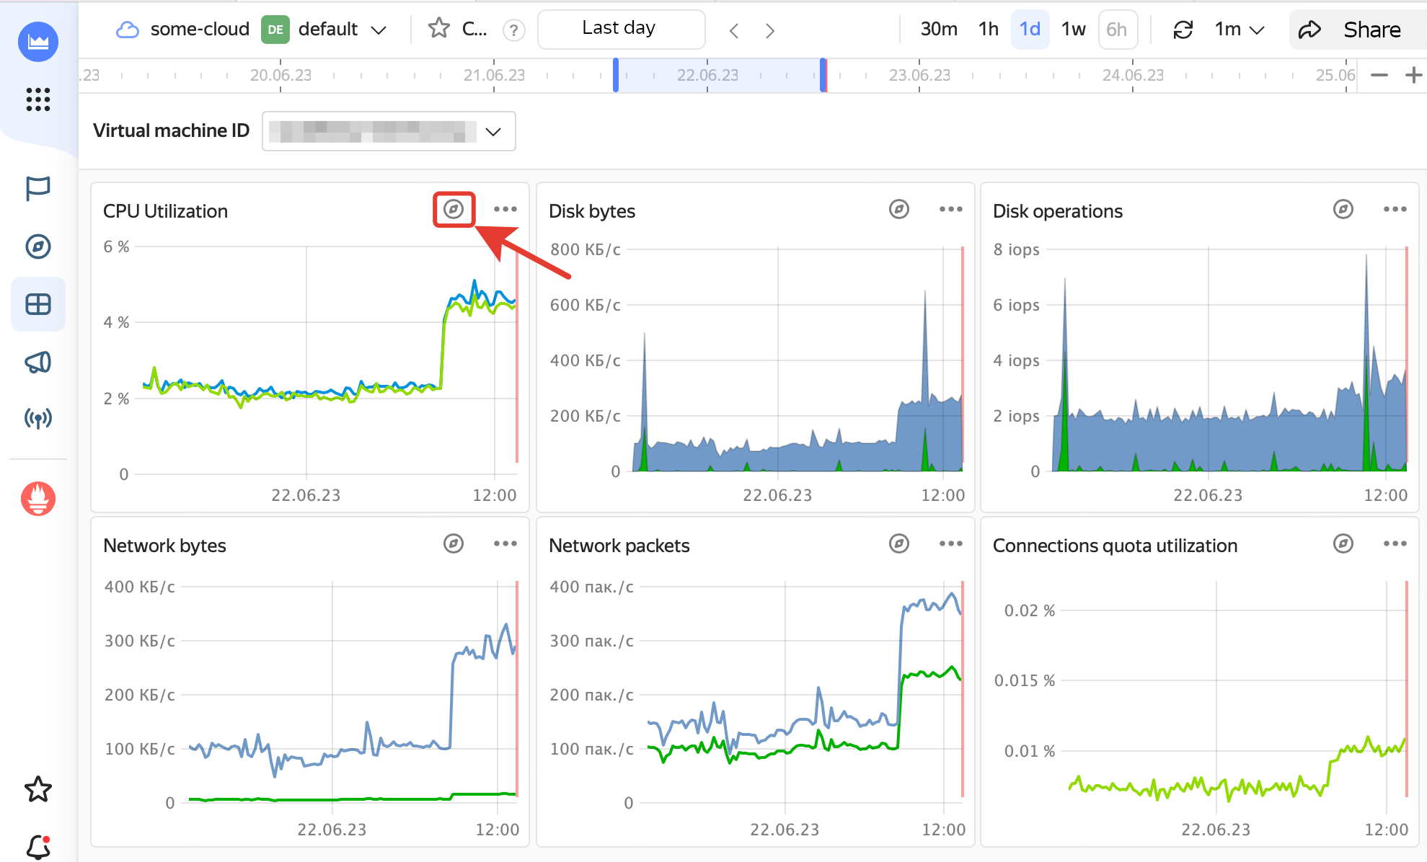
Task: Select the 30m time range
Action: coord(938,29)
